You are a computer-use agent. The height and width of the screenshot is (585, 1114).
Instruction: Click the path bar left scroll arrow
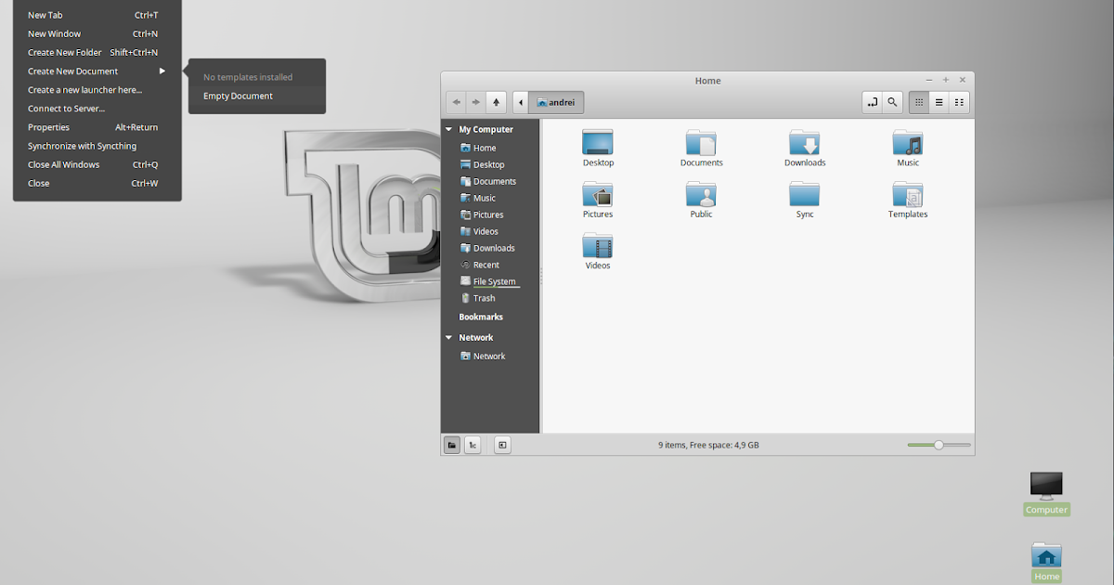521,102
